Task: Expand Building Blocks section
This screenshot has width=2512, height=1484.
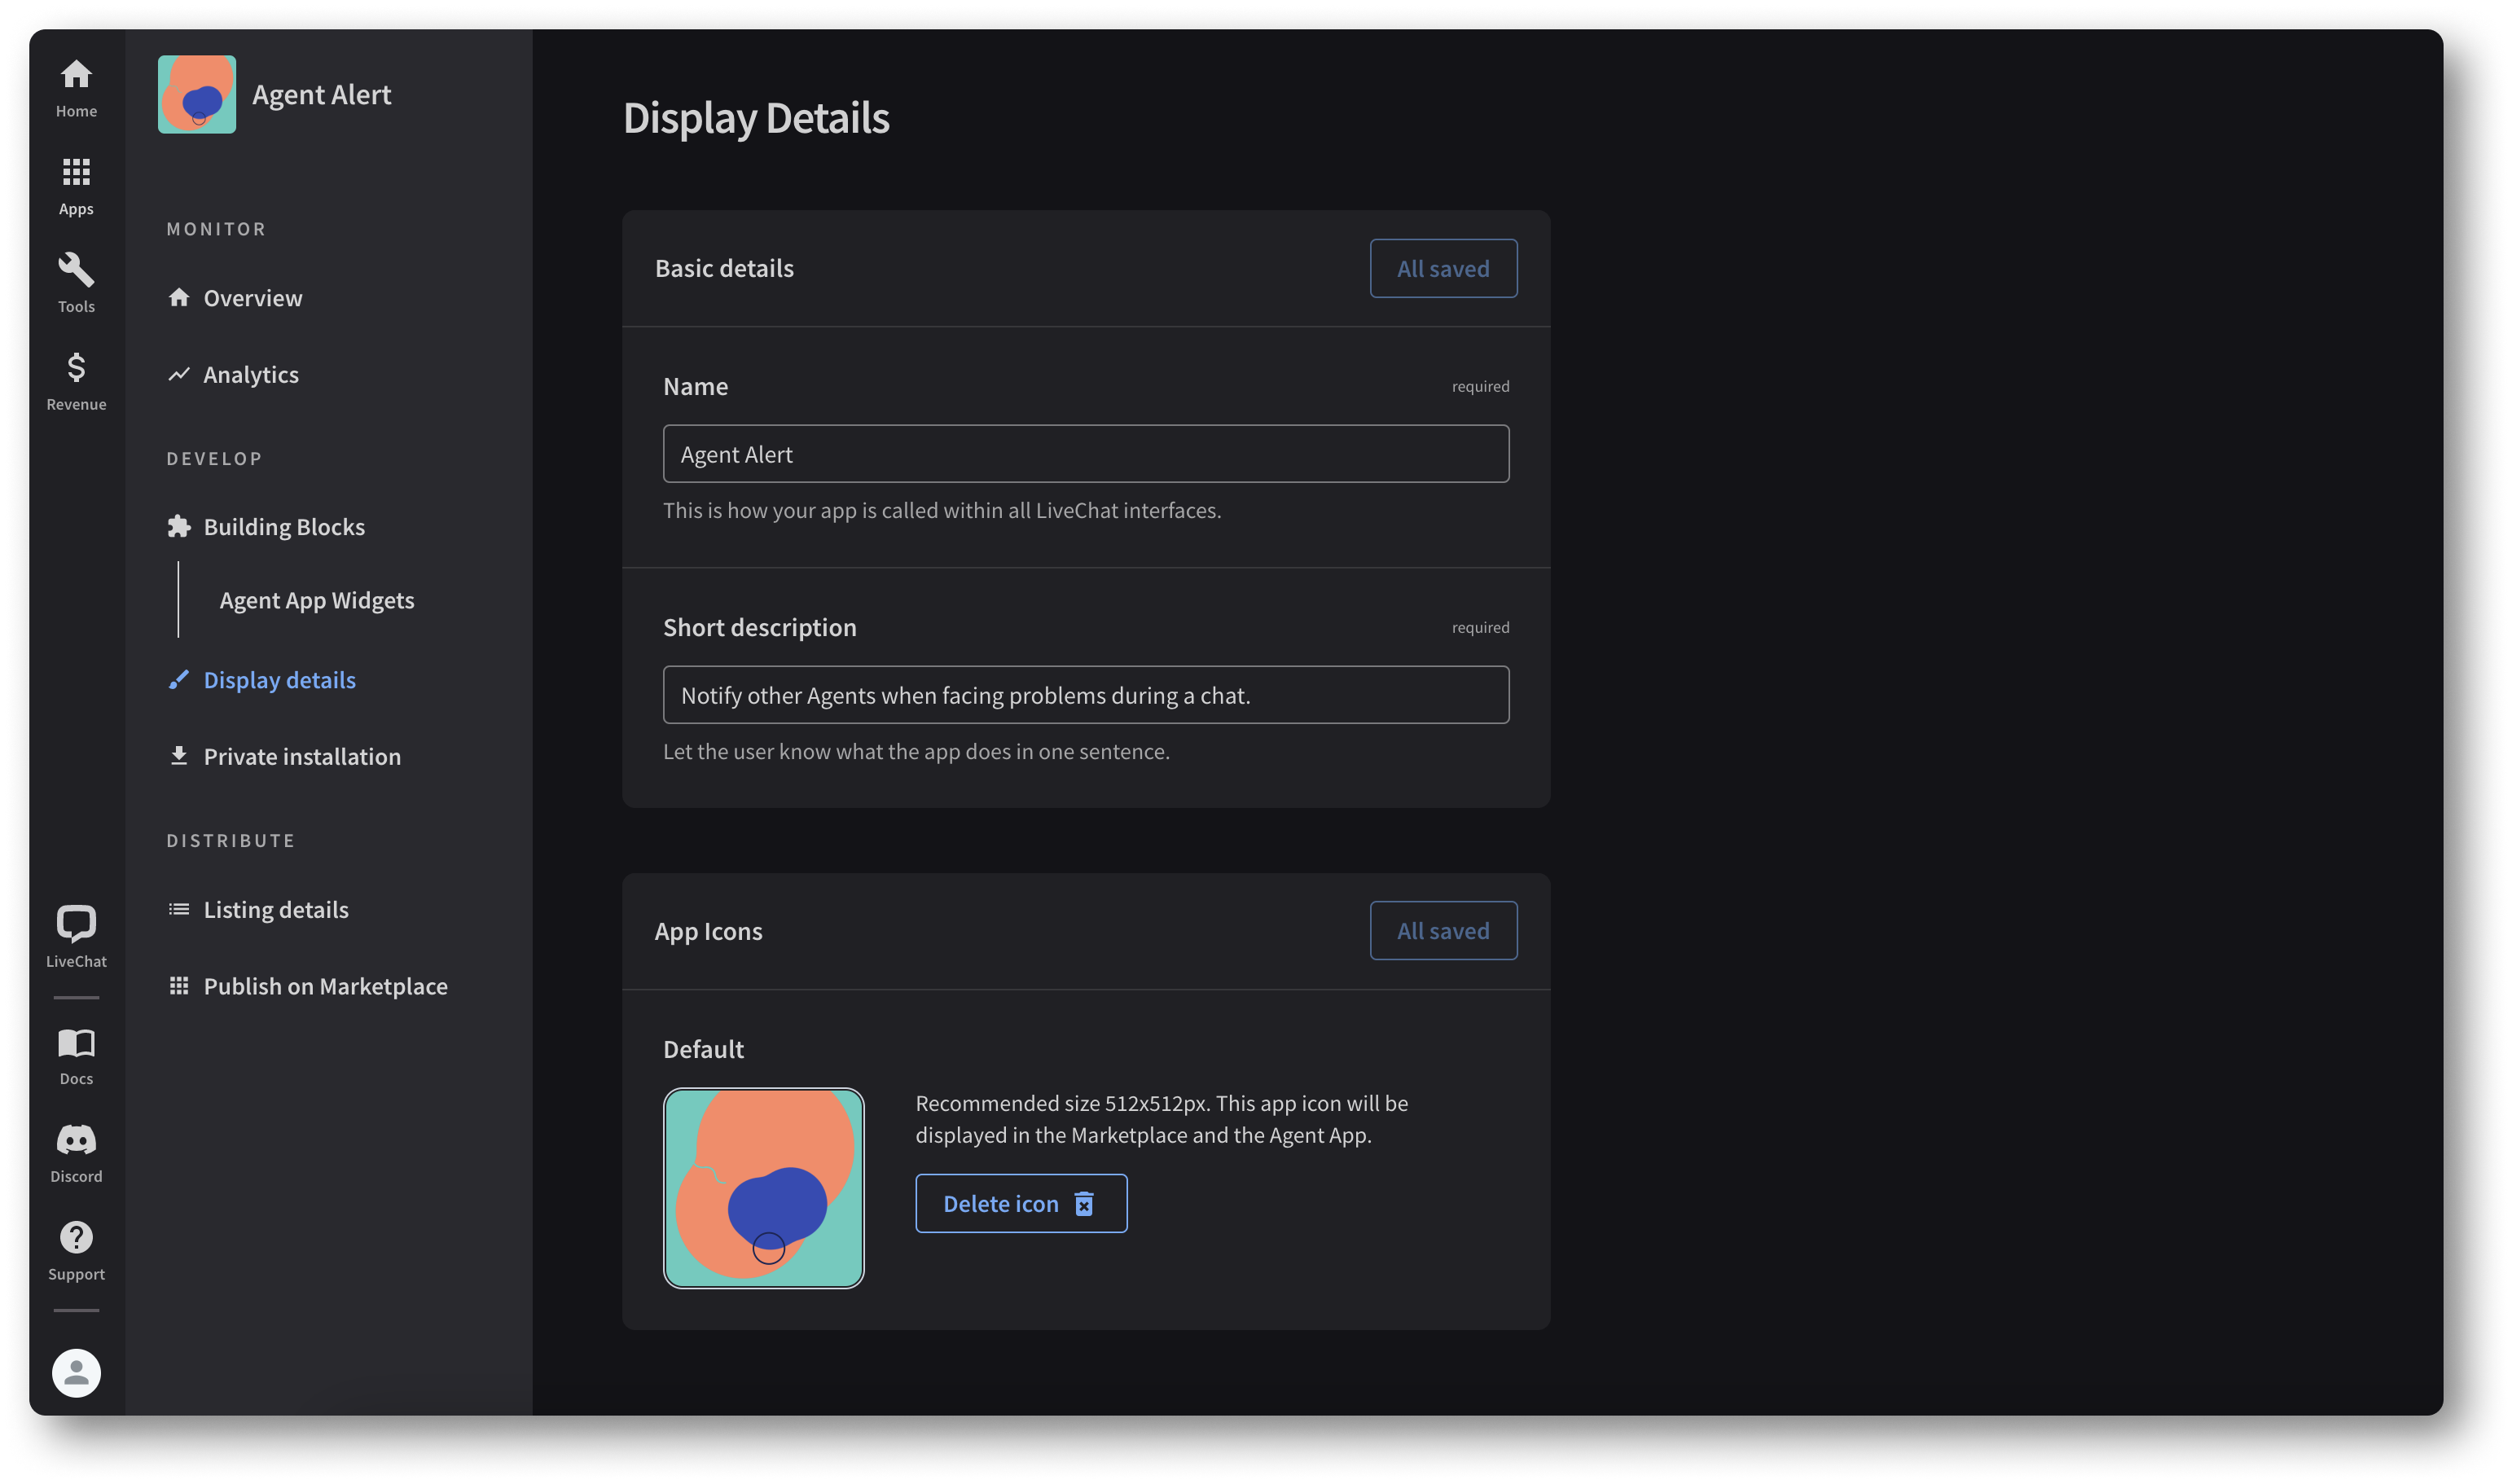Action: coord(283,527)
